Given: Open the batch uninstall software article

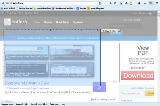Looking at the screenshot, I should 72,69.
